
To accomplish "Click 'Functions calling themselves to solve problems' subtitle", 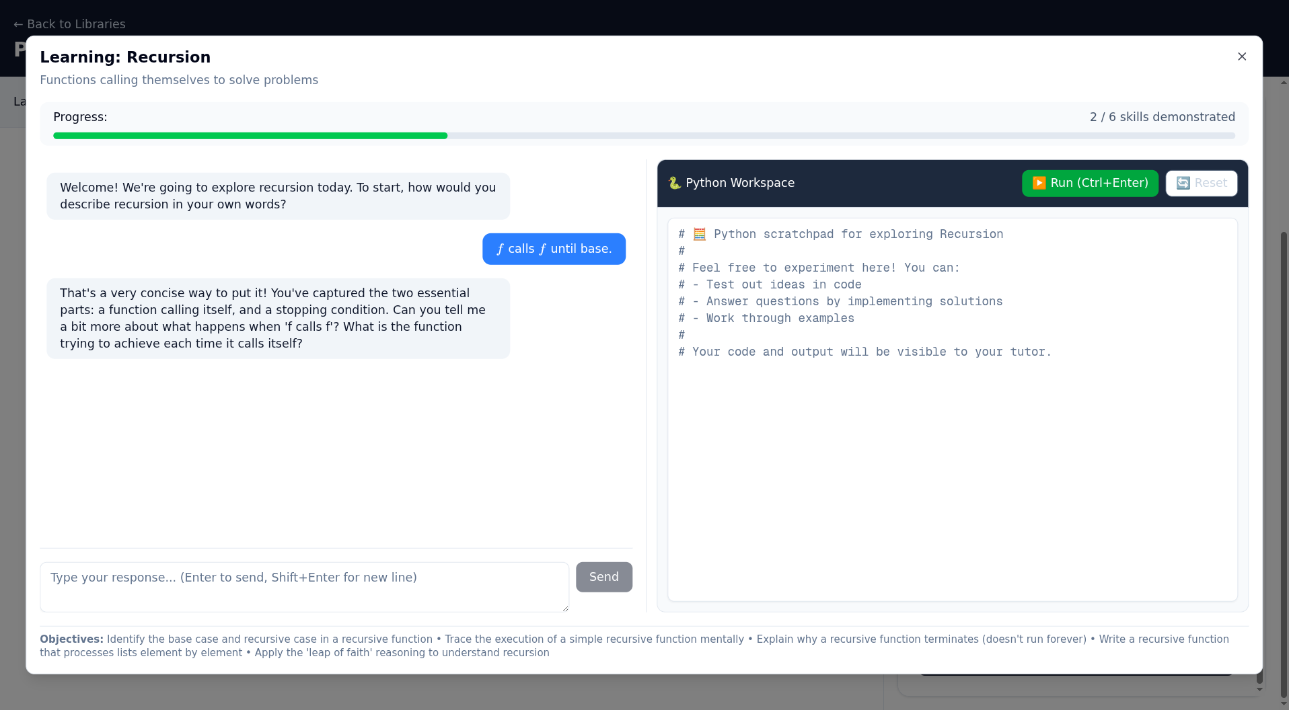I will (179, 80).
